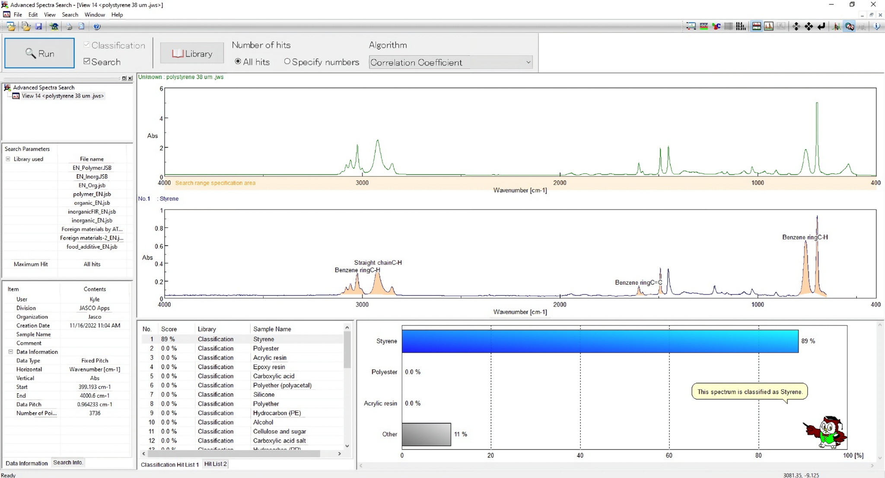The height and width of the screenshot is (478, 885).
Task: Click the blue help question mark icon
Action: [97, 26]
